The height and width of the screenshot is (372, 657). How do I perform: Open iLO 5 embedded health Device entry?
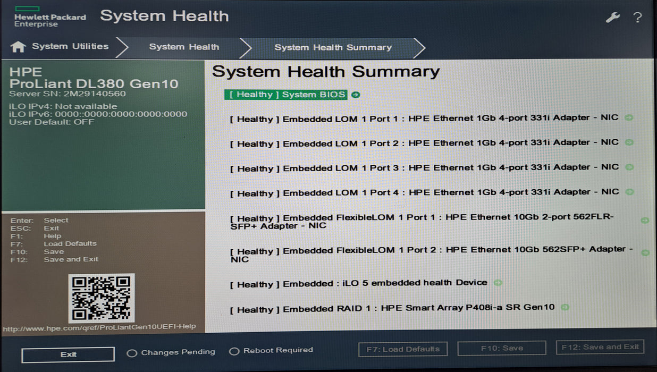pyautogui.click(x=358, y=283)
